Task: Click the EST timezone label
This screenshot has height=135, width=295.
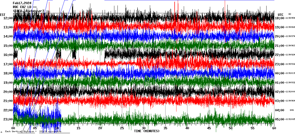Action: pyautogui.click(x=3, y=15)
